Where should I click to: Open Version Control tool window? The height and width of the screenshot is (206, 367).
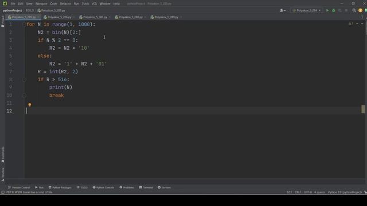coord(19,187)
